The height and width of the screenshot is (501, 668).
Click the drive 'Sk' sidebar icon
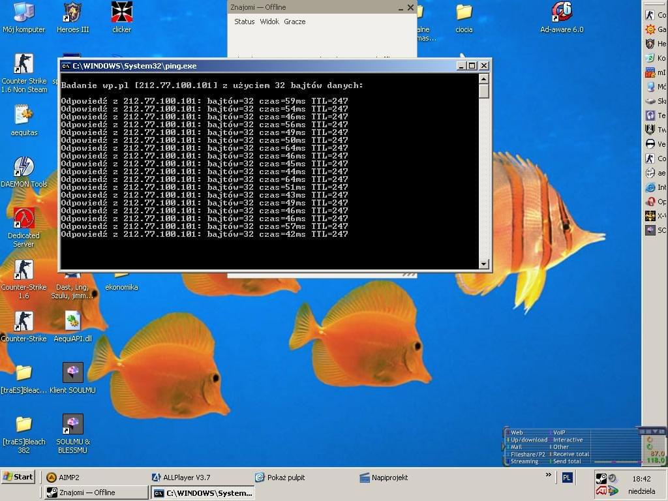pyautogui.click(x=650, y=101)
